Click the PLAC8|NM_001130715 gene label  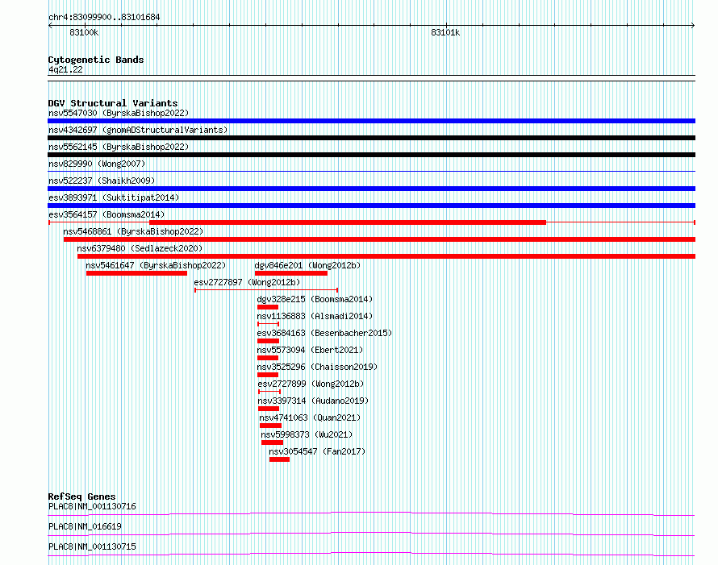click(92, 546)
